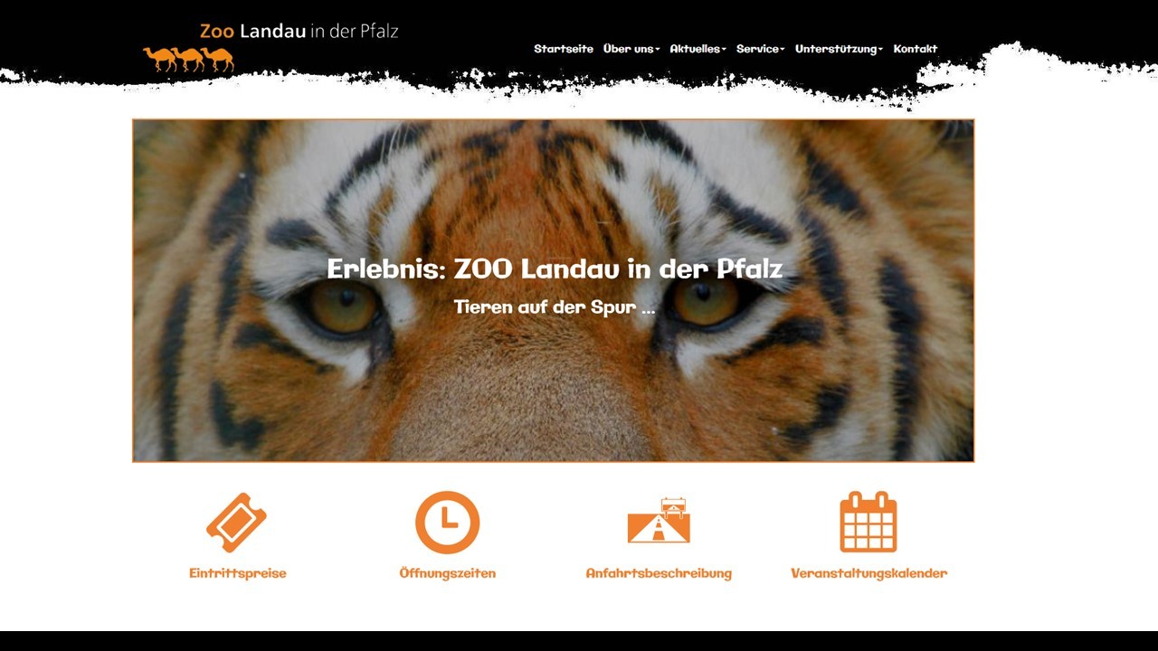Click the orange clock icon
This screenshot has height=651, width=1158.
pos(447,523)
